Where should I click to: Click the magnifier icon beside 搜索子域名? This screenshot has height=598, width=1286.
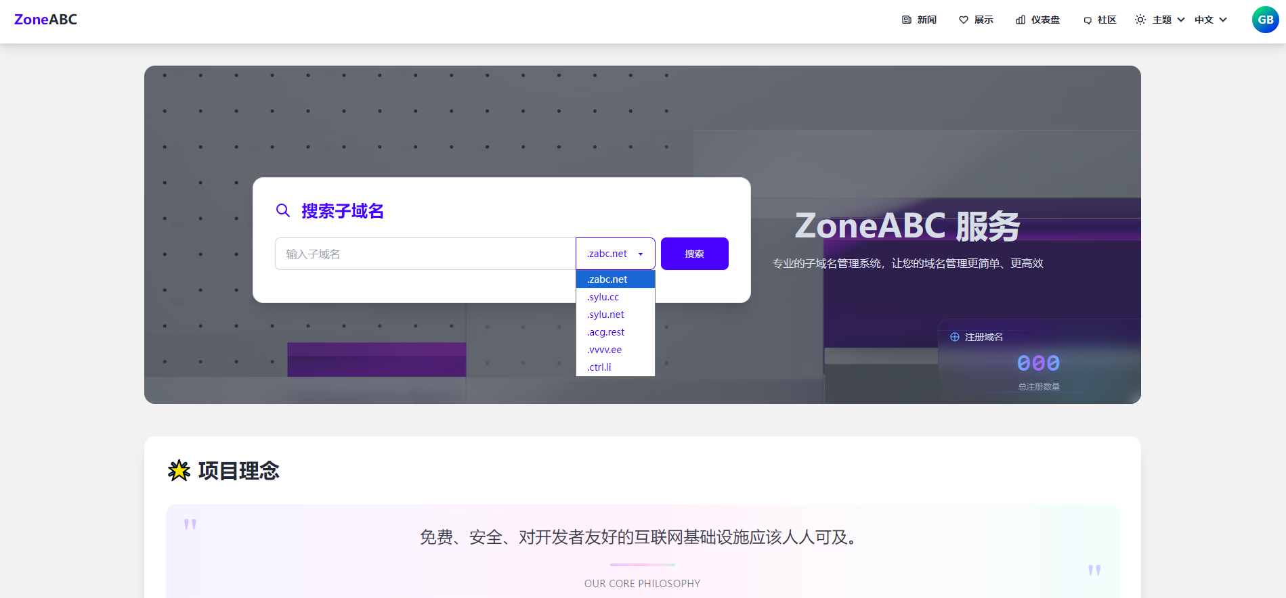[x=283, y=210]
